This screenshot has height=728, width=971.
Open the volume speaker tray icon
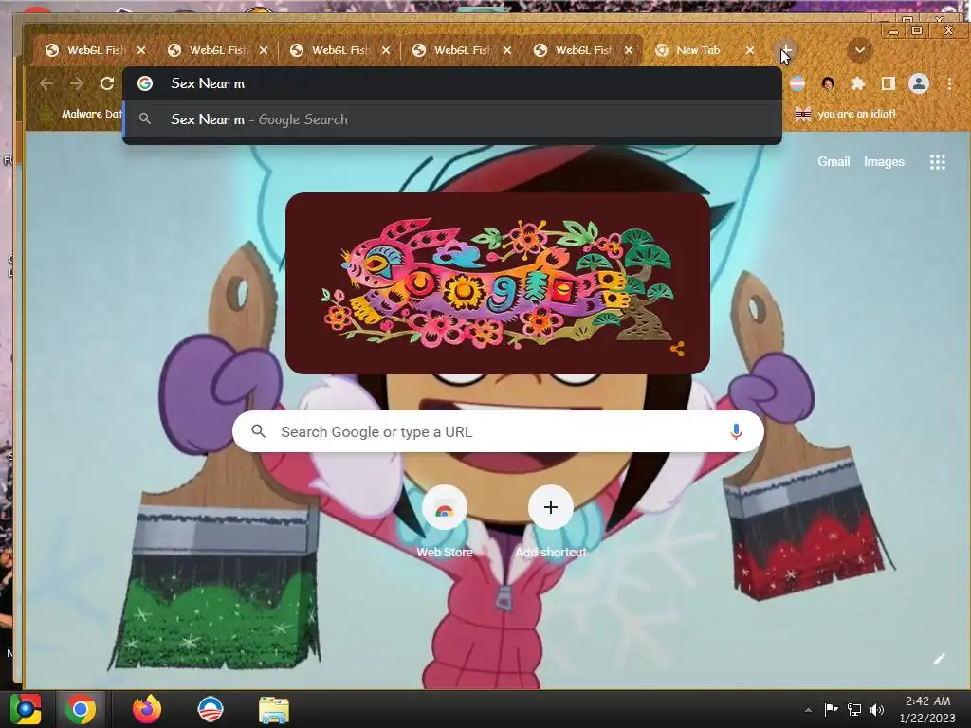point(877,709)
